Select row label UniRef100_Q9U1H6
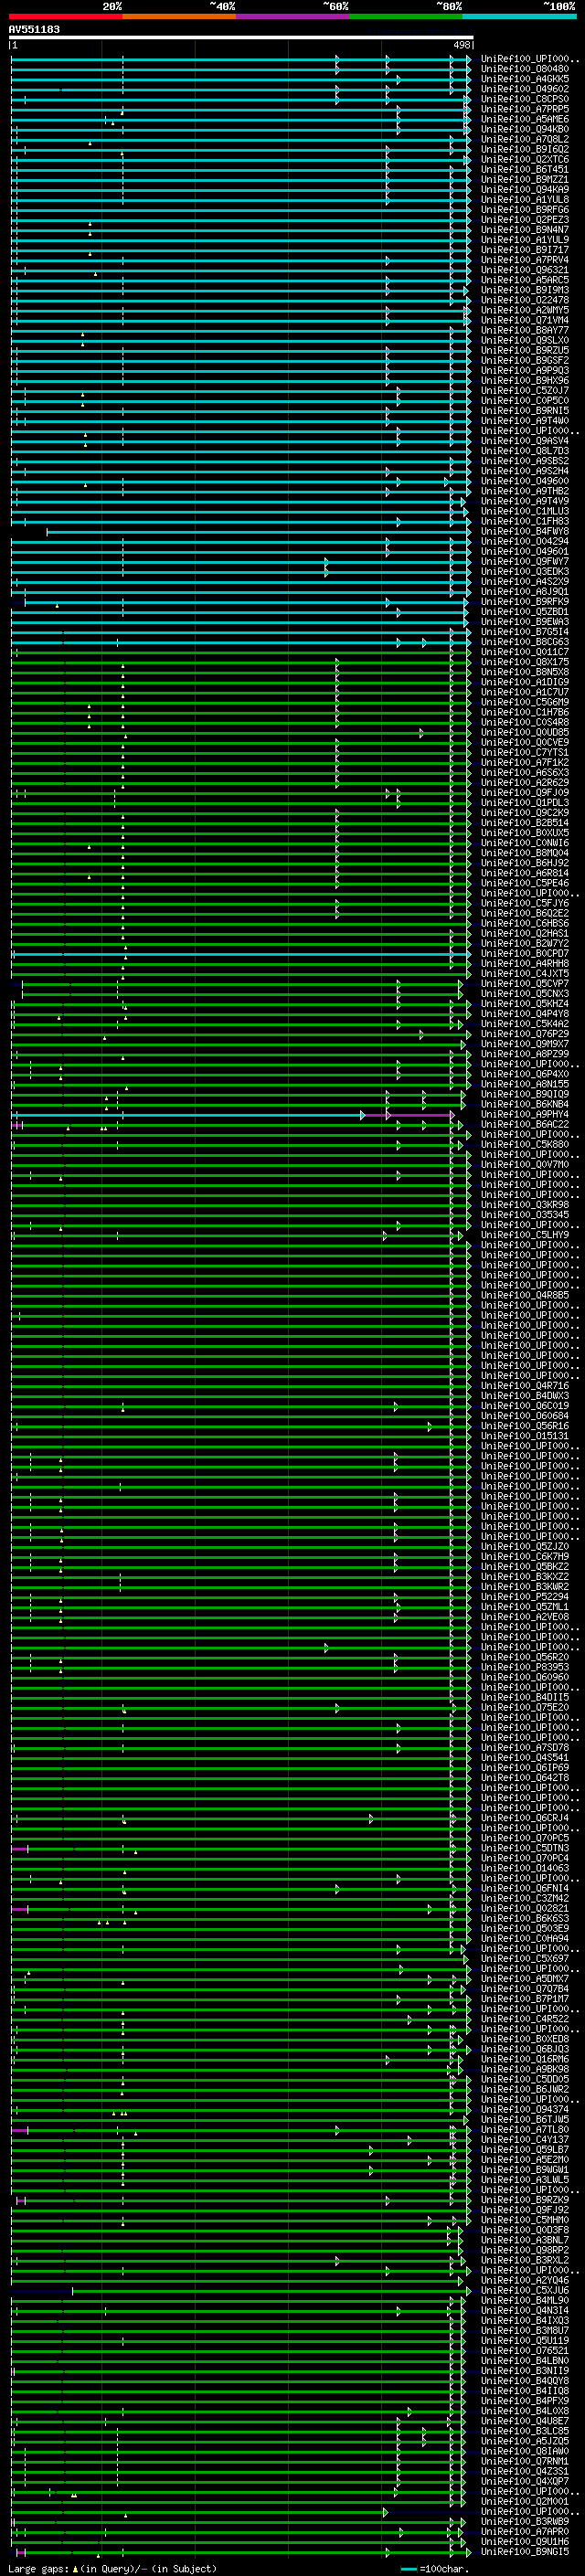This screenshot has width=585, height=2576. pyautogui.click(x=525, y=2541)
